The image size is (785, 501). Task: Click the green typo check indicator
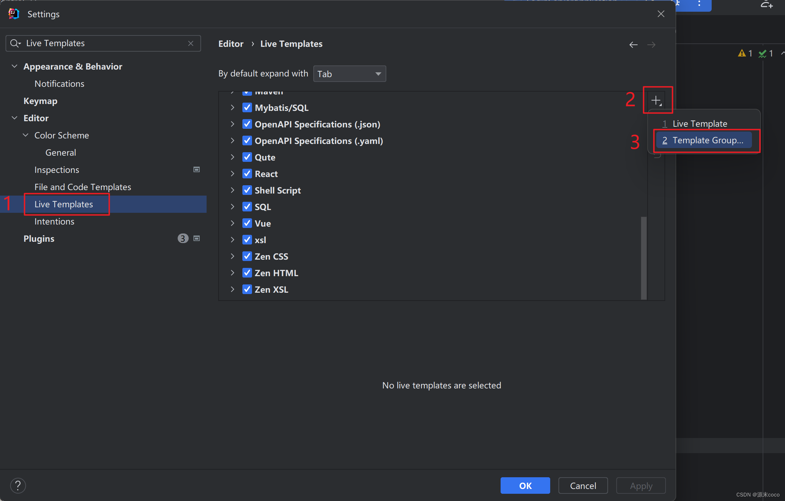[762, 53]
